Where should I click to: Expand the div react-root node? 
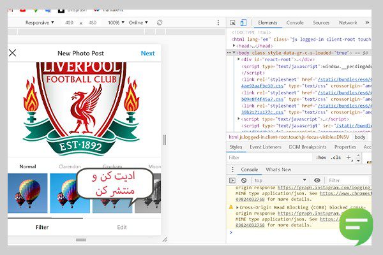click(239, 59)
